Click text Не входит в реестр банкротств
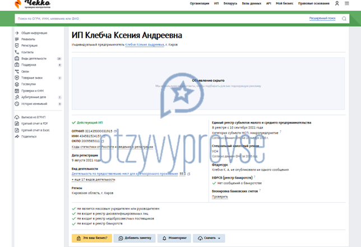 pos(100,224)
